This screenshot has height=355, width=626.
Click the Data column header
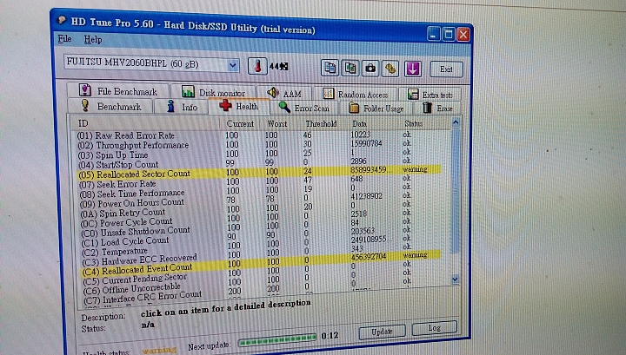[x=359, y=124]
